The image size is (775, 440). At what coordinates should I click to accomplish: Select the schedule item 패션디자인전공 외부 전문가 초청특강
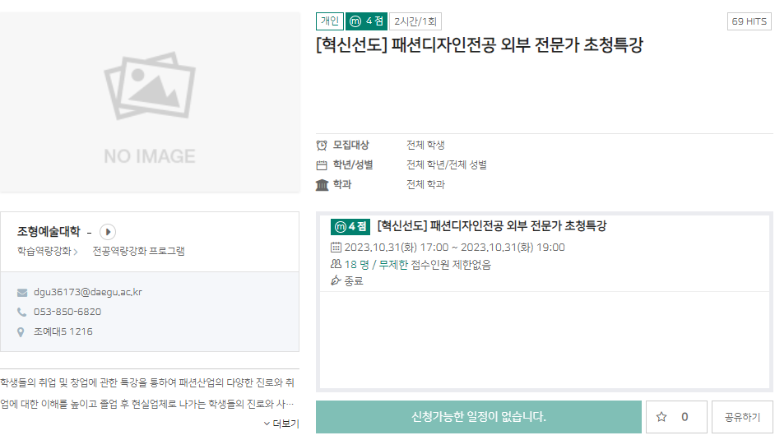(491, 226)
